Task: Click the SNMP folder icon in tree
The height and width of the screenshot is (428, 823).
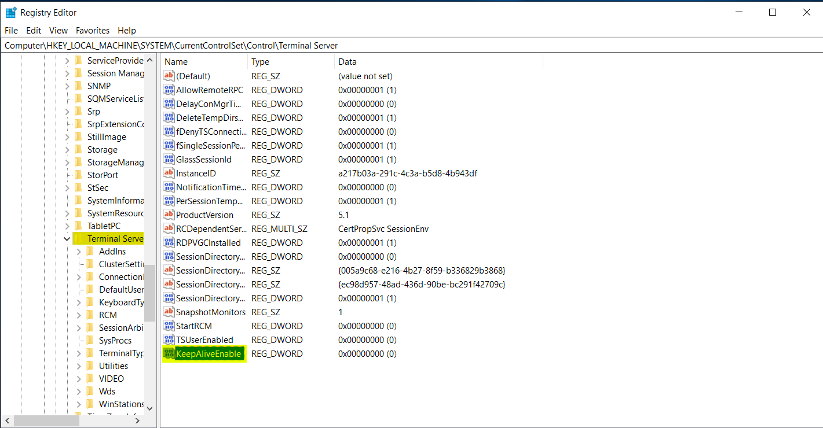Action: [x=79, y=86]
